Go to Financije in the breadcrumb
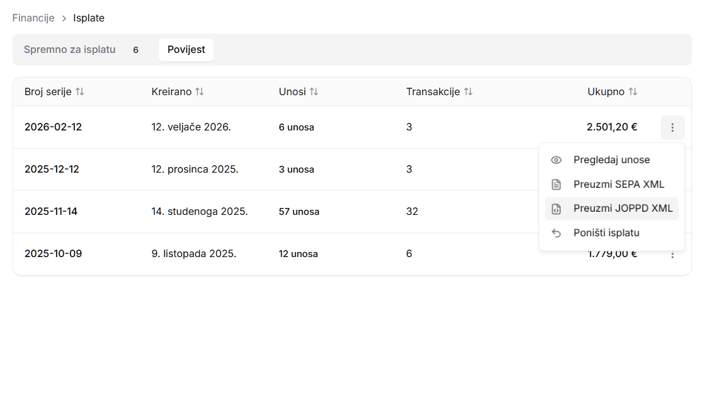Image resolution: width=707 pixels, height=402 pixels. [33, 18]
